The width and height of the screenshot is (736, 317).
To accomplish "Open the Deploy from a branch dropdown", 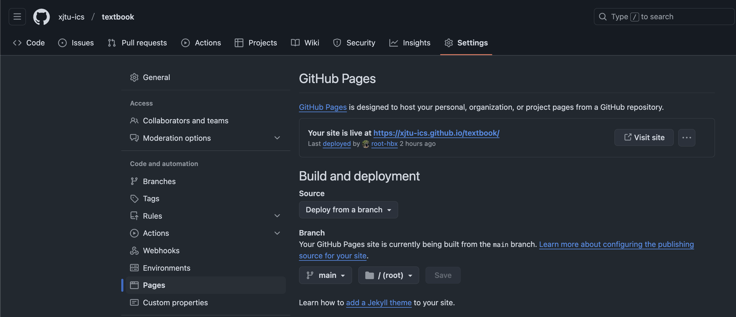I will click(x=348, y=210).
